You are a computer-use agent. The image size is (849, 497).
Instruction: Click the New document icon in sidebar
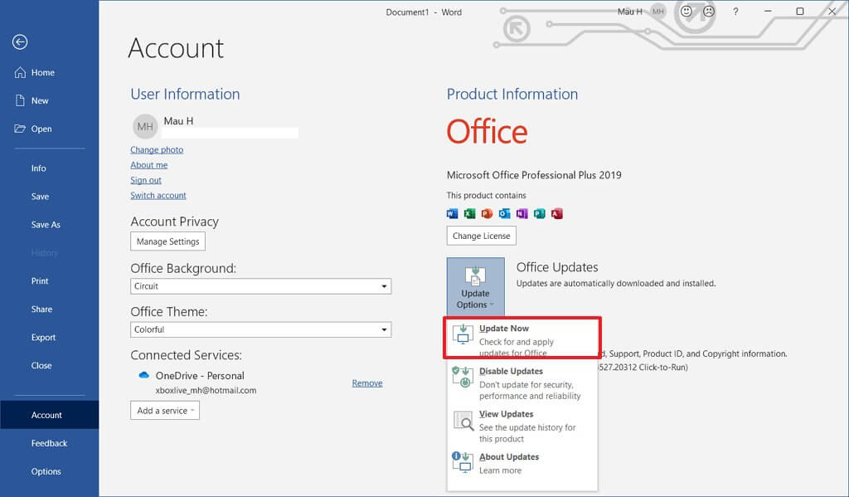tap(20, 100)
